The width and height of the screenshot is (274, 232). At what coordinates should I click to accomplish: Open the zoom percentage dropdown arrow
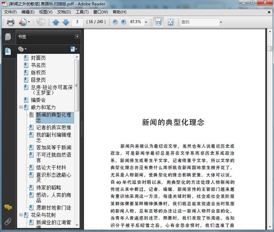[x=146, y=22]
